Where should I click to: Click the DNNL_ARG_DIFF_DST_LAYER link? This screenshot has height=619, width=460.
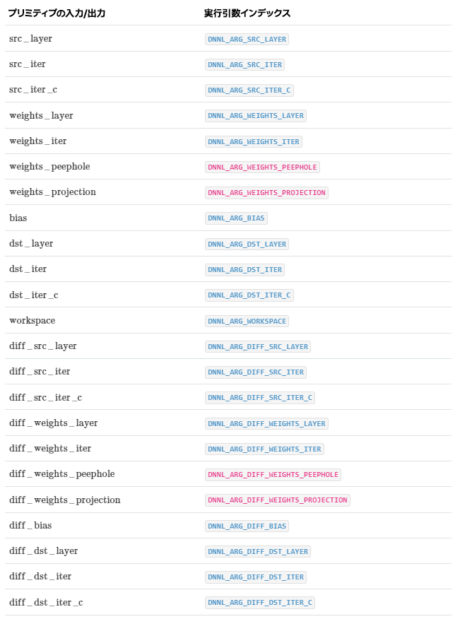coord(258,552)
